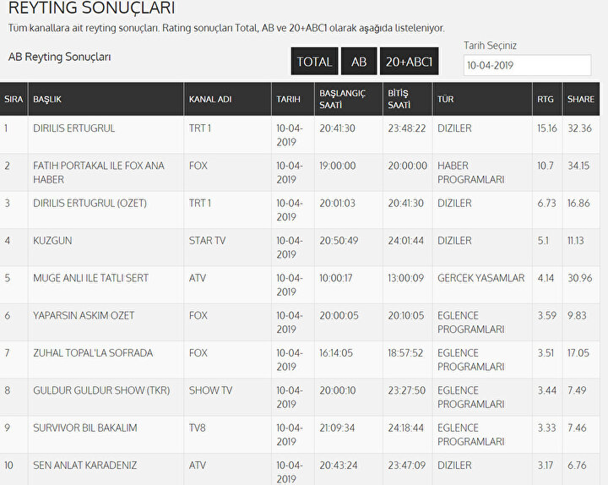Click the AB Reyting Sonuçları heading
The width and height of the screenshot is (608, 485).
click(60, 57)
